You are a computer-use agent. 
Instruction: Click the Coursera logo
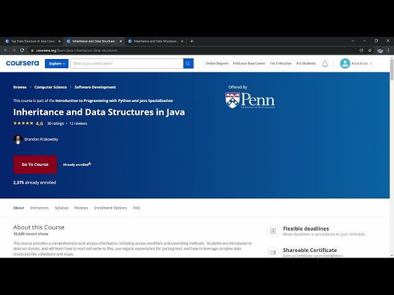coord(22,63)
